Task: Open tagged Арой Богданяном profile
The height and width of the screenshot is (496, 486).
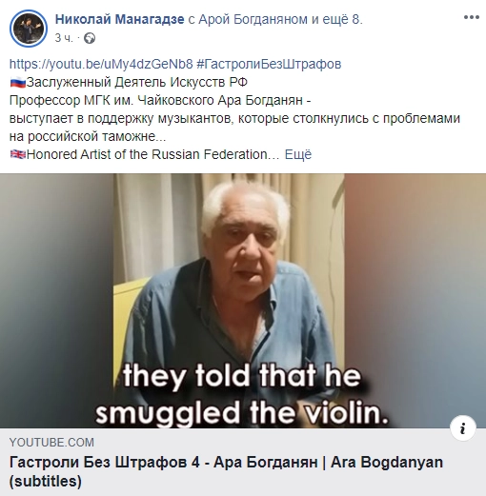Action: pos(253,19)
